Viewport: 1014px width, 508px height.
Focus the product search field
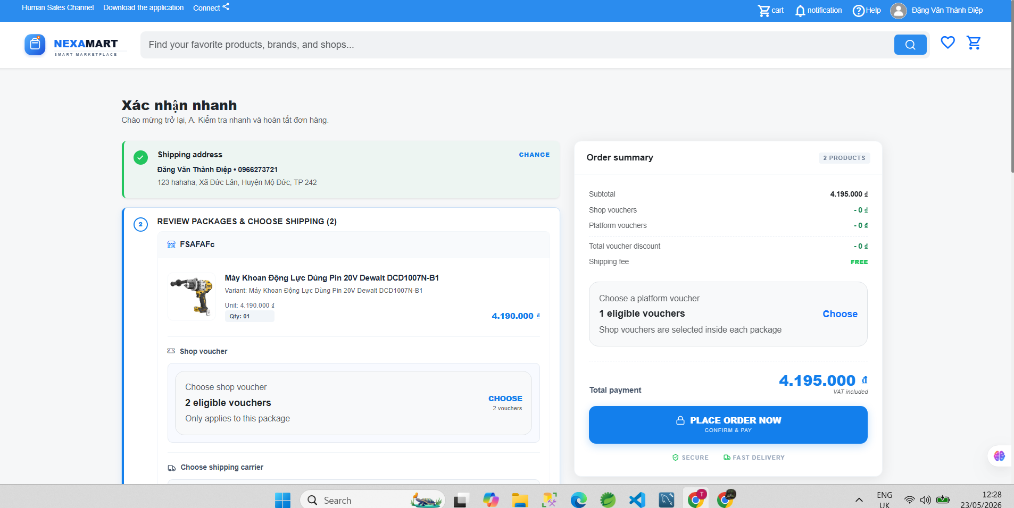516,45
